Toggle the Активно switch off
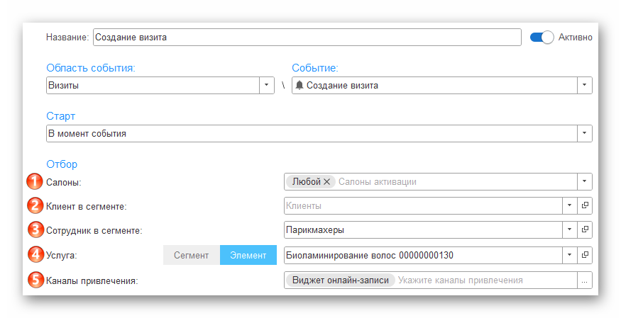Viewport: 621px width, 318px height. [x=542, y=37]
